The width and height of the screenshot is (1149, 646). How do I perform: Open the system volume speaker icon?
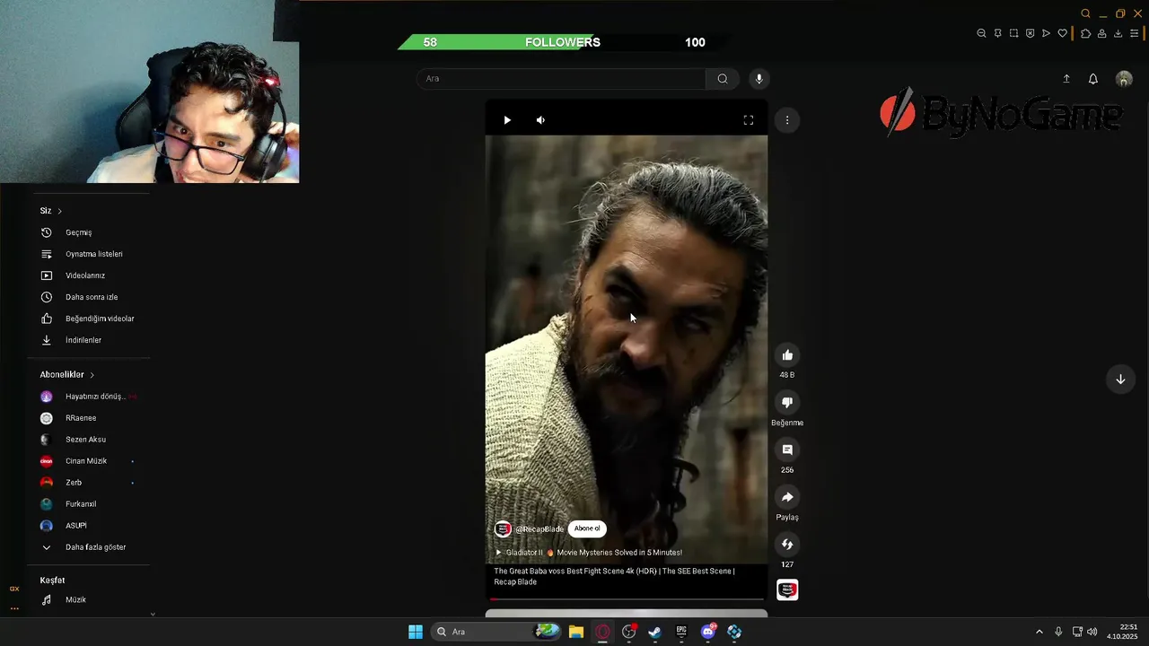[1092, 632]
